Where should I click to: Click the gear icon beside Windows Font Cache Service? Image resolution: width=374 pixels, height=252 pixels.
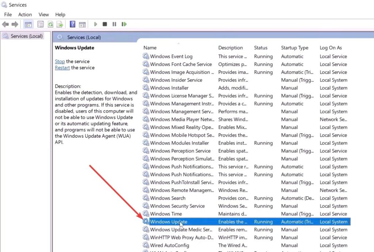click(146, 64)
